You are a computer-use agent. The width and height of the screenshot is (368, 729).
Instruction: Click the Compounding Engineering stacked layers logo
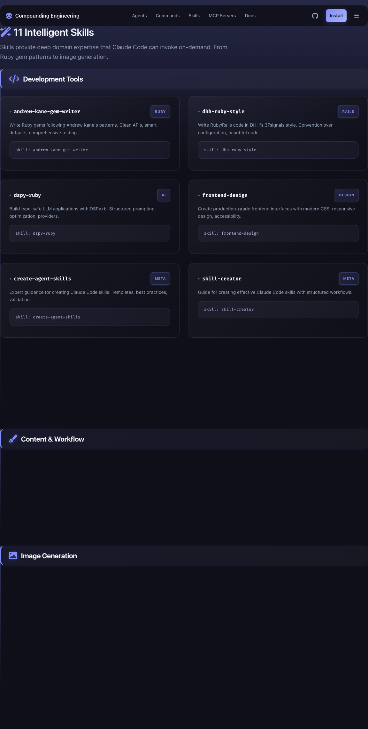pos(9,16)
